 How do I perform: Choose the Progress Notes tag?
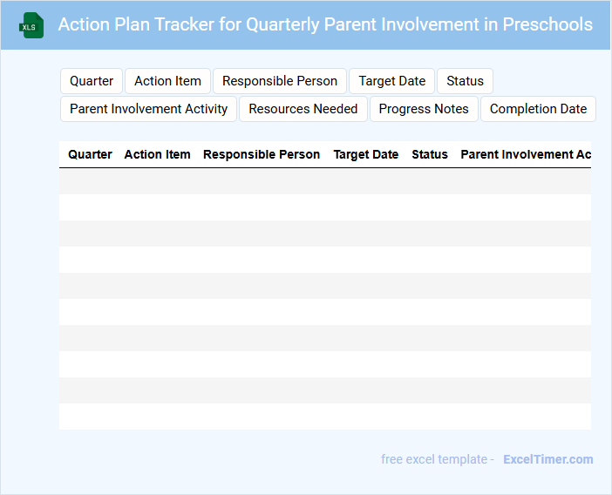click(x=424, y=109)
